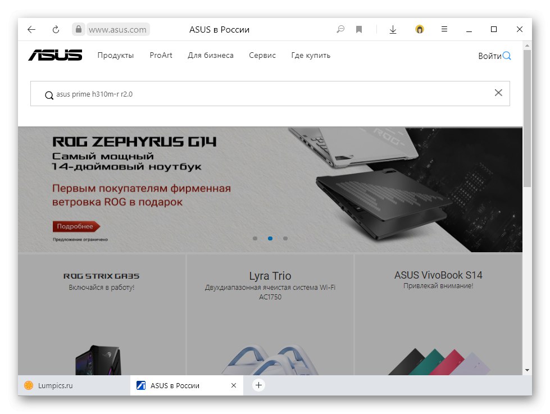Viewport: 550px width, 414px height.
Task: Maximize the browser window
Action: coord(493,29)
